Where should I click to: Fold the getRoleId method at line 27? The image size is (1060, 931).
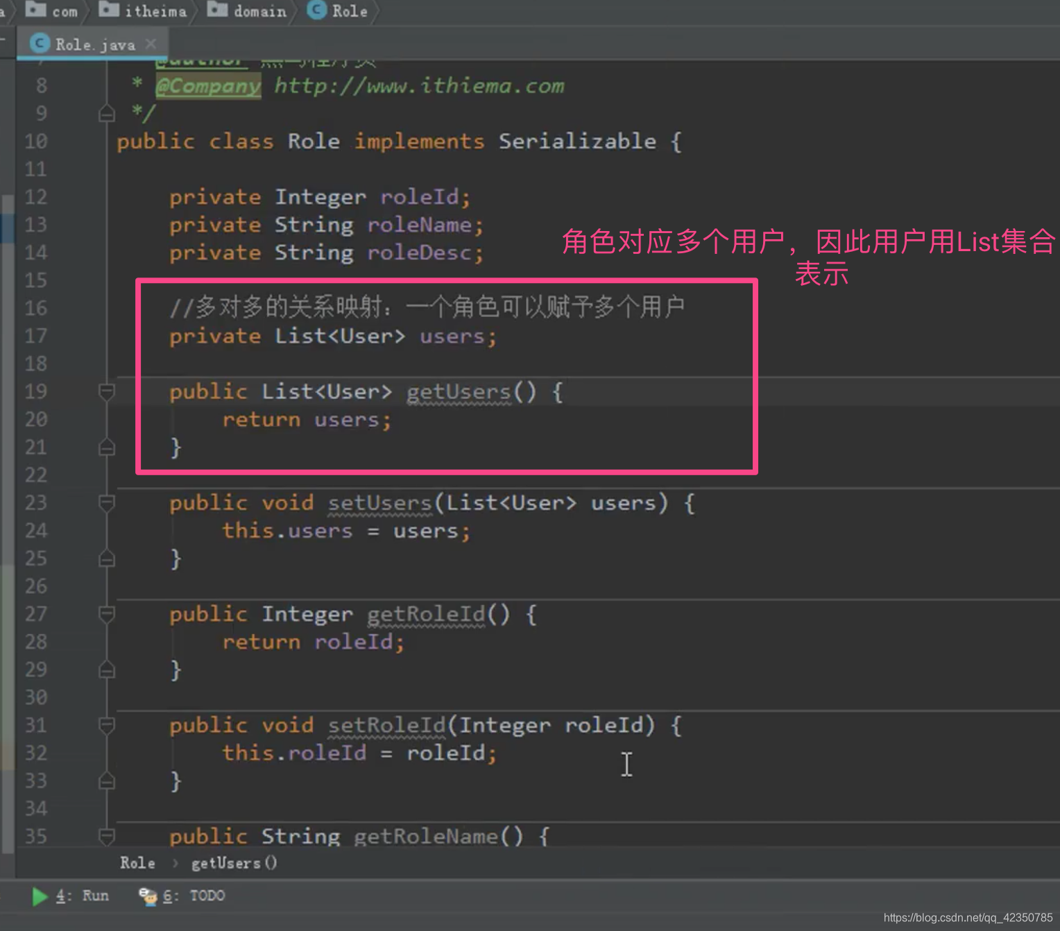coord(107,614)
